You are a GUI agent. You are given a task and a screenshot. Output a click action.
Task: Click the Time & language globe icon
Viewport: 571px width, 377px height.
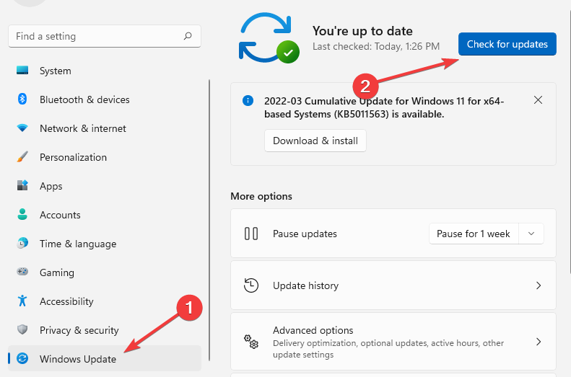point(22,243)
